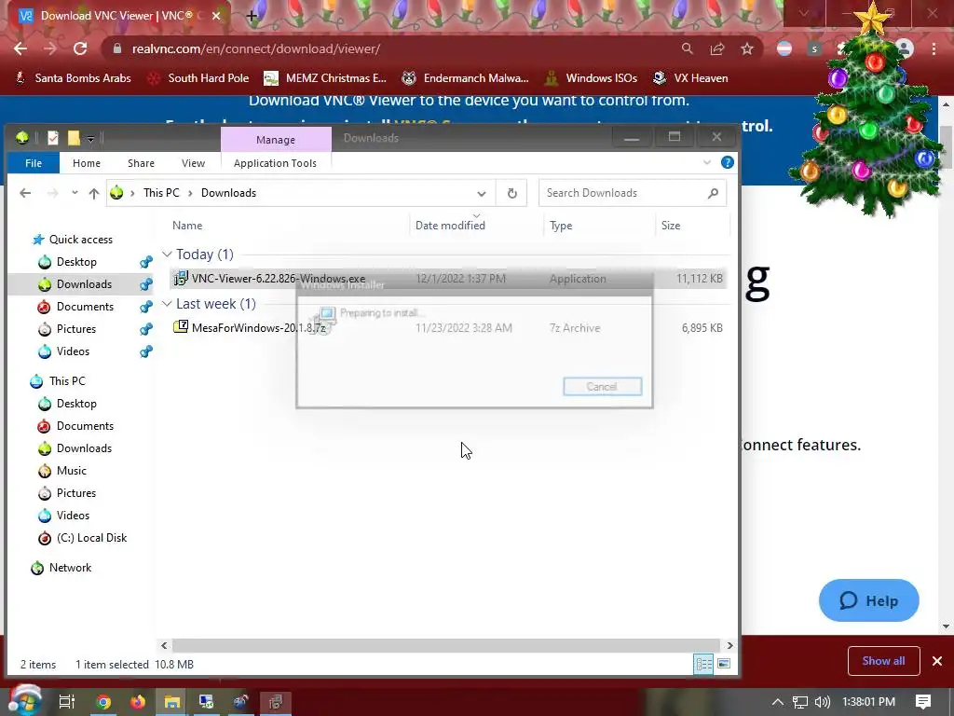This screenshot has height=716, width=954.
Task: Sort by the Name column header
Action: (187, 226)
